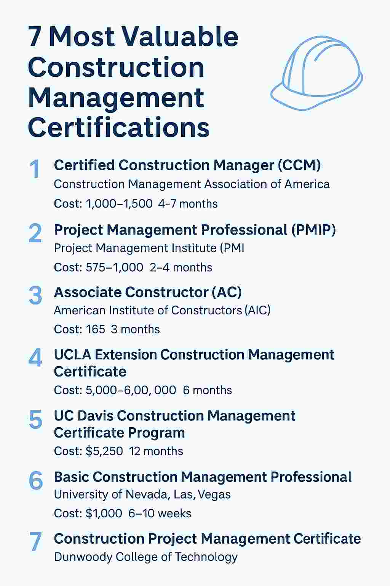The image size is (390, 586).
Task: Open the Basic Construction Management Professional heading
Action: pyautogui.click(x=203, y=477)
